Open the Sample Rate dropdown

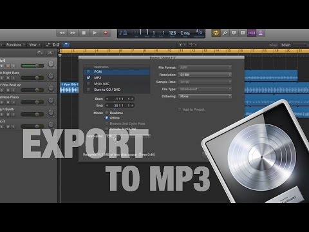(205, 82)
